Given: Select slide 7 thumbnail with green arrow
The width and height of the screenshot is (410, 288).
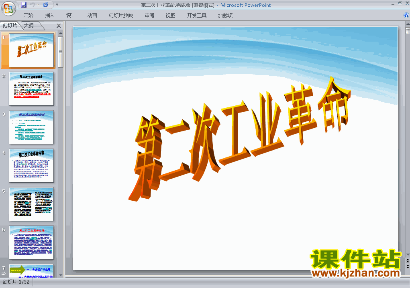Looking at the screenshot, I should (x=31, y=271).
